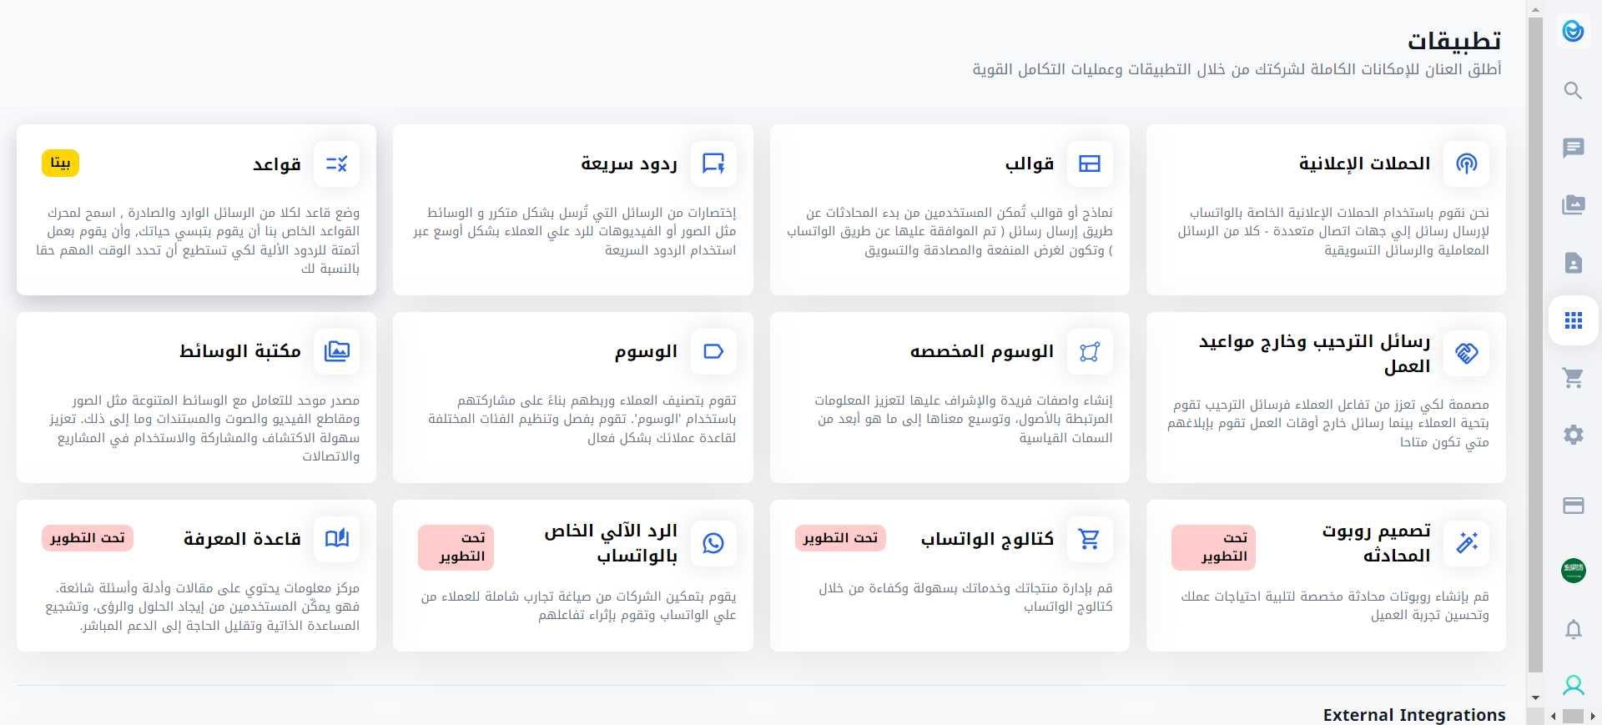Open the قوالب templates card
1602x725 pixels.
pyautogui.click(x=950, y=209)
